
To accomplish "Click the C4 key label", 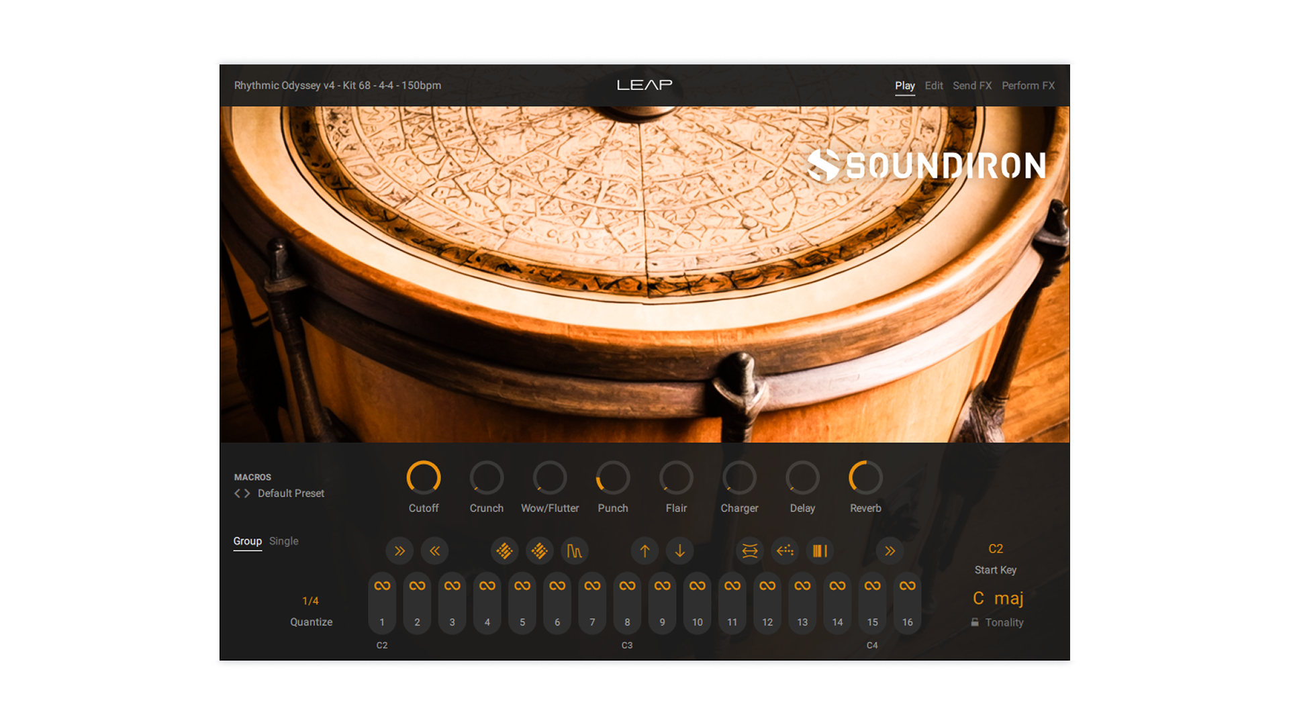I will tap(872, 645).
